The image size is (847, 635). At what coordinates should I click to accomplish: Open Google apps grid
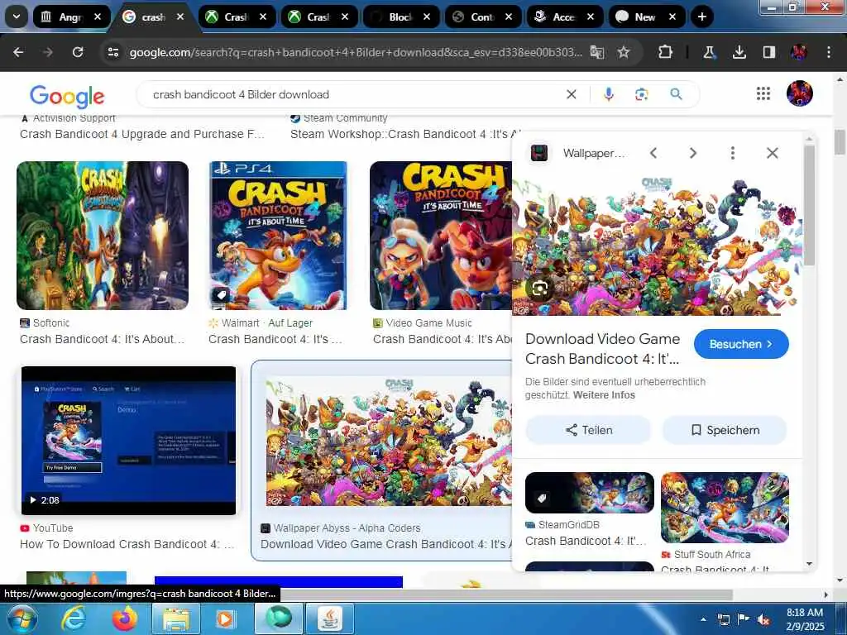(x=763, y=94)
